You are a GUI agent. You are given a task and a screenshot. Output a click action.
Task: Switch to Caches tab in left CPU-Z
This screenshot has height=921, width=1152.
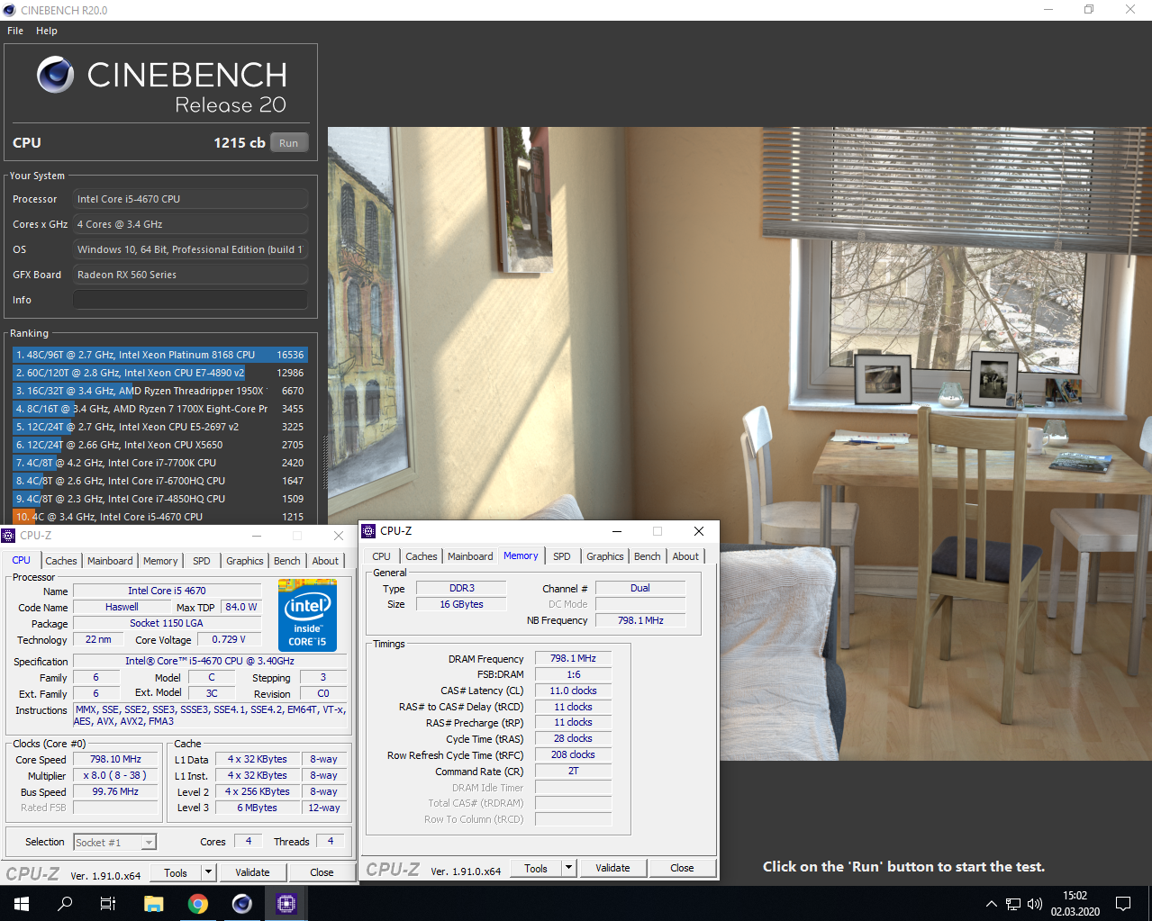point(61,561)
